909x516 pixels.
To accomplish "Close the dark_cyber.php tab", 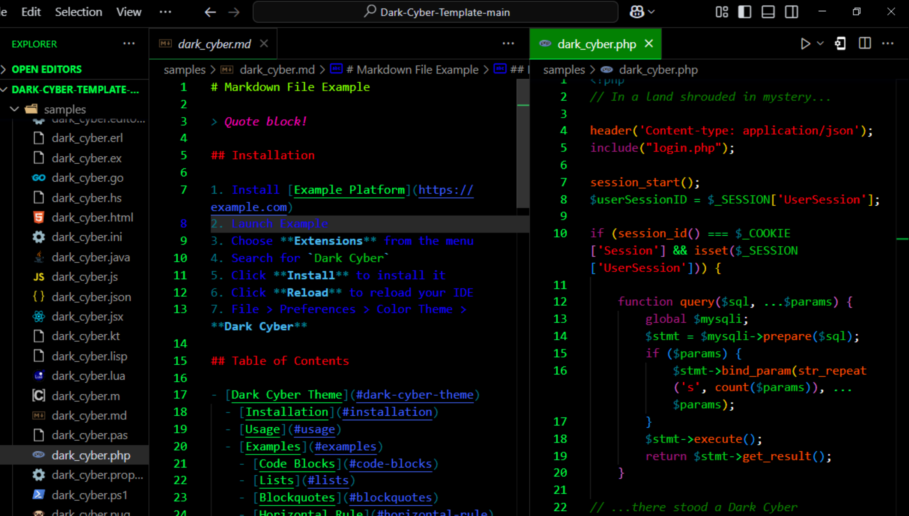I will 649,44.
